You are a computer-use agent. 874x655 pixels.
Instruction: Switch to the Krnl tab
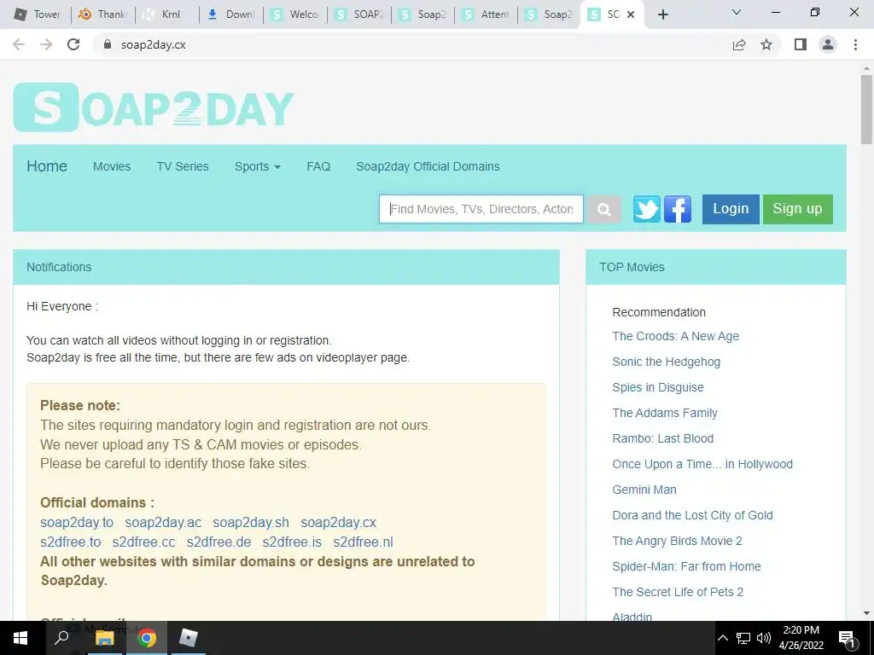(166, 14)
